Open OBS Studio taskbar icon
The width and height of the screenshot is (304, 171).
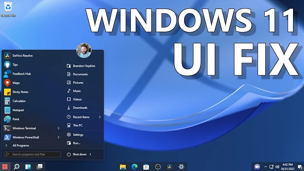[x=158, y=167]
